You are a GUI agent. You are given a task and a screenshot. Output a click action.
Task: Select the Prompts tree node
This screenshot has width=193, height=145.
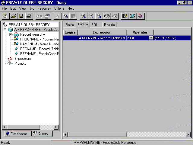[20, 63]
